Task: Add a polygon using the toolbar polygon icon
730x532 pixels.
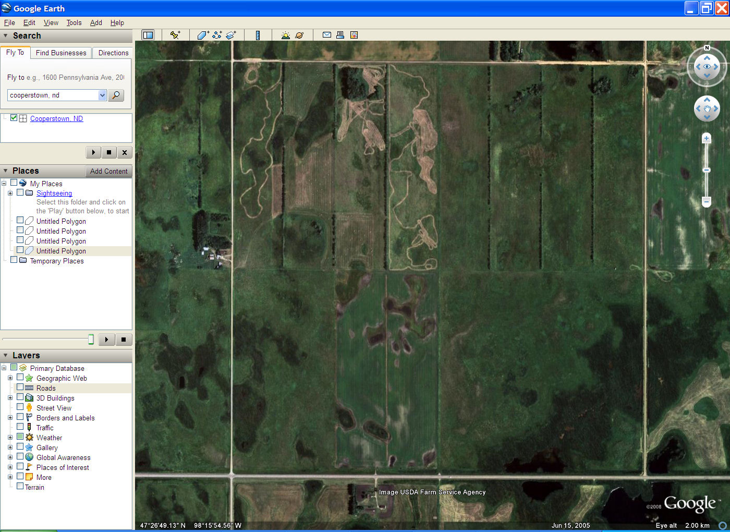Action: coord(203,35)
